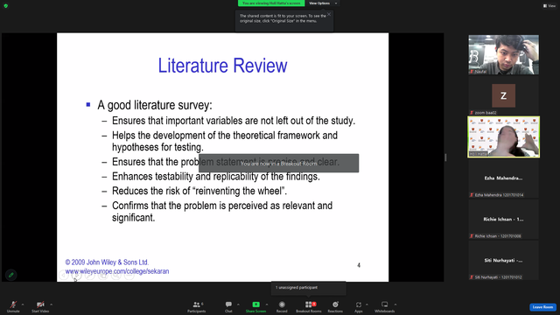Click the slideshow see all slides icon

(103, 275)
